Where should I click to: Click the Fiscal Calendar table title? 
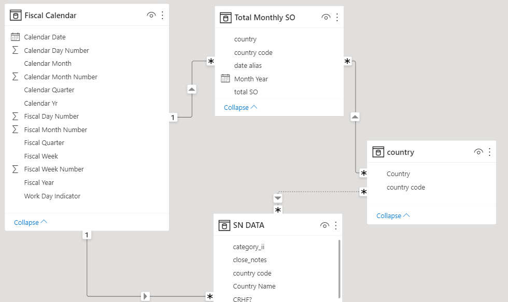point(51,15)
